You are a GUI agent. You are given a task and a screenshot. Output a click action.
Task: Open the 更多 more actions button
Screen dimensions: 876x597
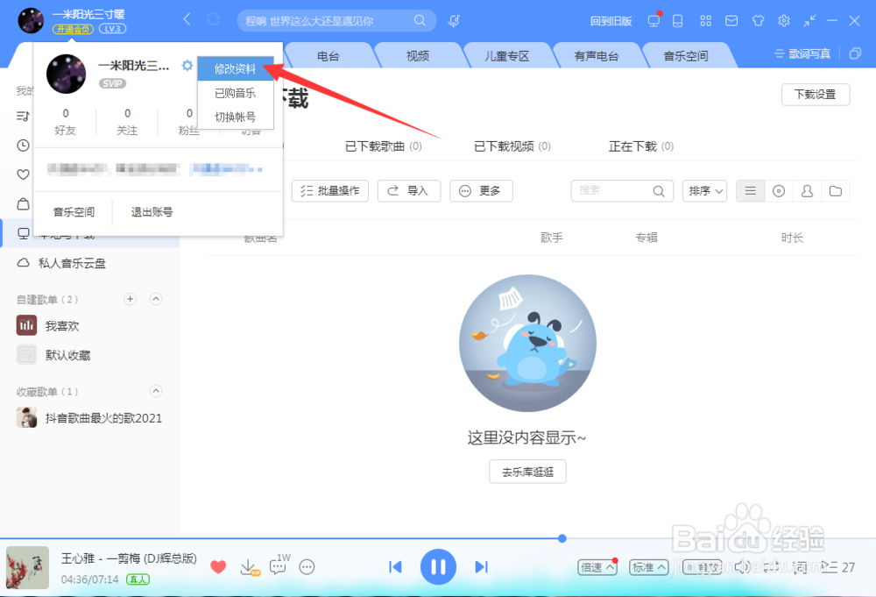coord(481,191)
